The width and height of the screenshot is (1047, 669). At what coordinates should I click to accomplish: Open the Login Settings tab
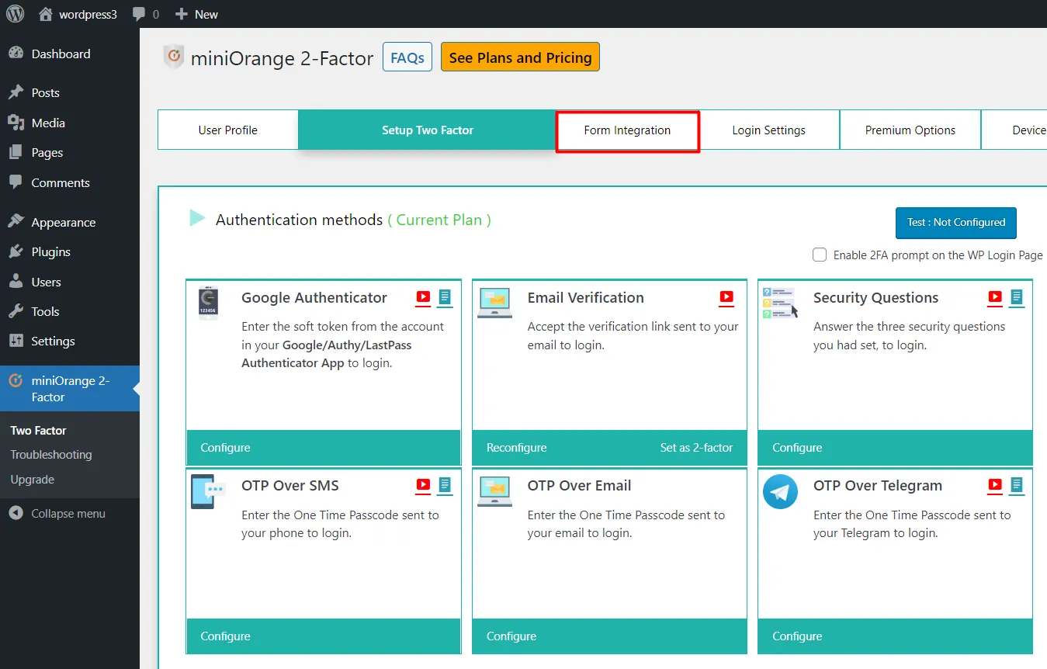(x=769, y=130)
